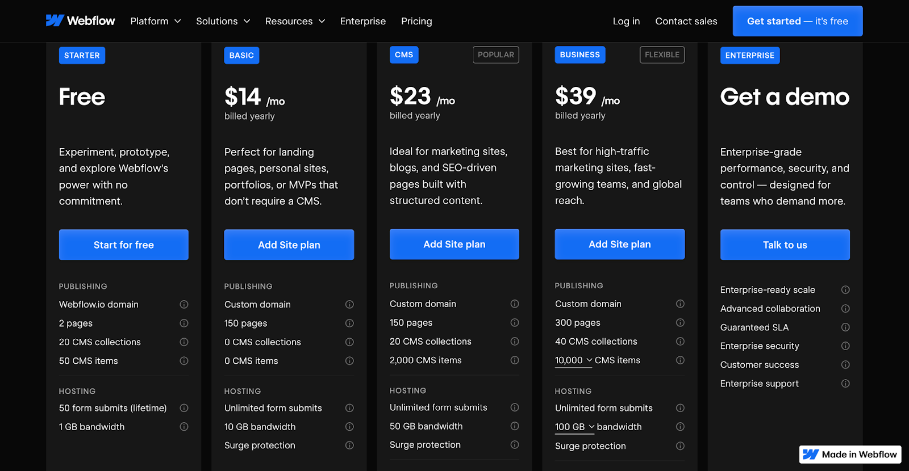Screen dimensions: 909x471
Task: Open info for Business Custom domain
Action: 680,304
